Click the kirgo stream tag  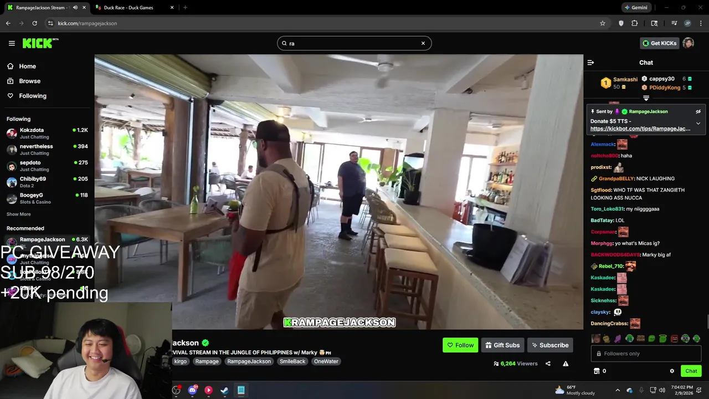tap(181, 361)
